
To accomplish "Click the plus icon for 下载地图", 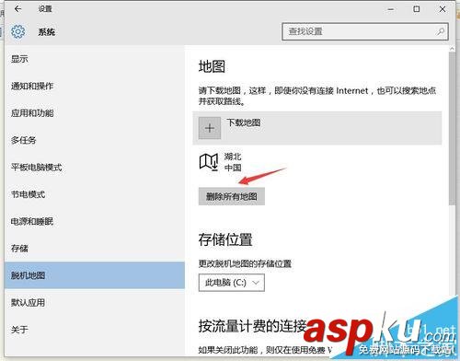I will (210, 128).
